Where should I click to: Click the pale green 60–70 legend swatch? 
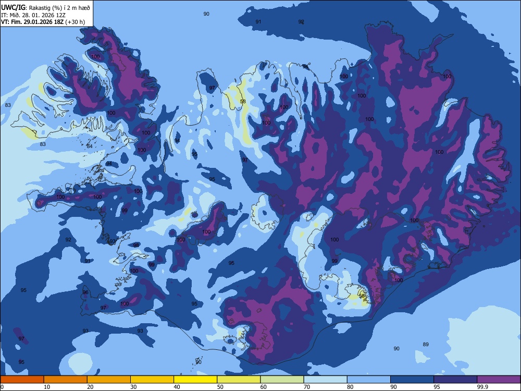coord(282,380)
